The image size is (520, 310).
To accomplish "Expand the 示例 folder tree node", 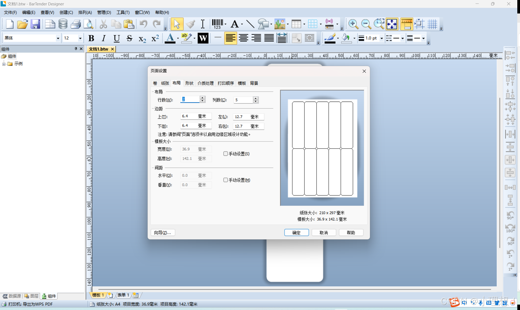I will [4, 64].
